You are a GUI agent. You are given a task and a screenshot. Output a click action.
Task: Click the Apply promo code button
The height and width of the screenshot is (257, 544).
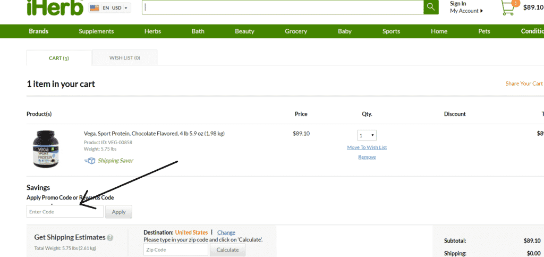118,212
